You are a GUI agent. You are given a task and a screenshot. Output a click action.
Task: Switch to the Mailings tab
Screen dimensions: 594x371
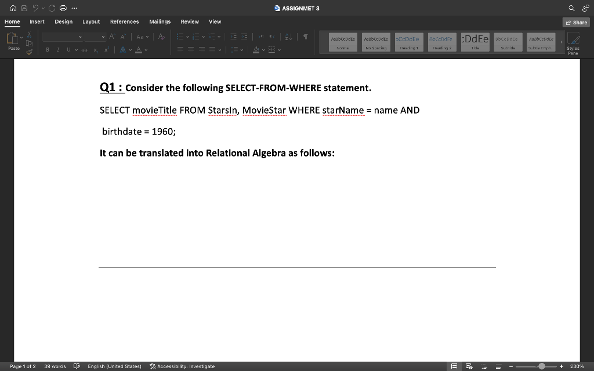[x=160, y=21]
